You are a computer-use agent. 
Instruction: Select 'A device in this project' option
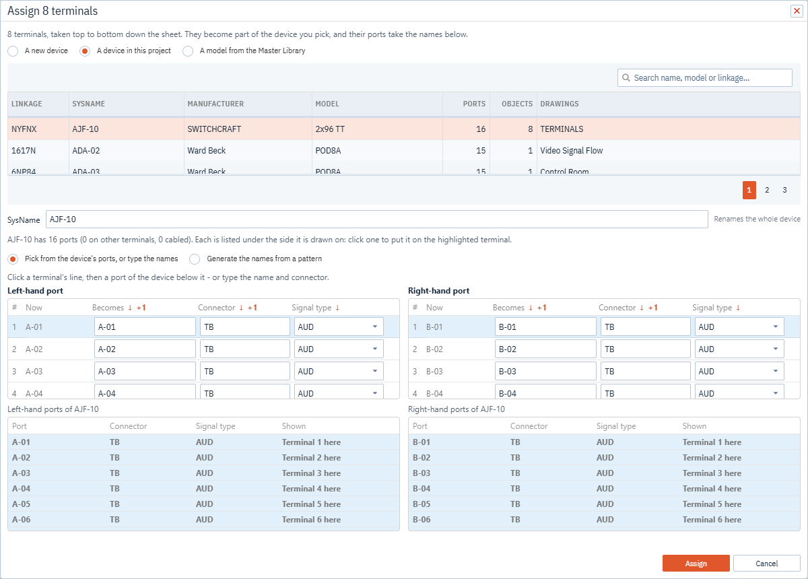85,51
